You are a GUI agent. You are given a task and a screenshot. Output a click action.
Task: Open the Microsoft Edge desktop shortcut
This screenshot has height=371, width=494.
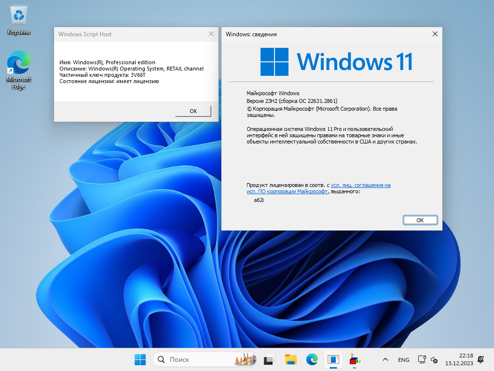point(19,70)
